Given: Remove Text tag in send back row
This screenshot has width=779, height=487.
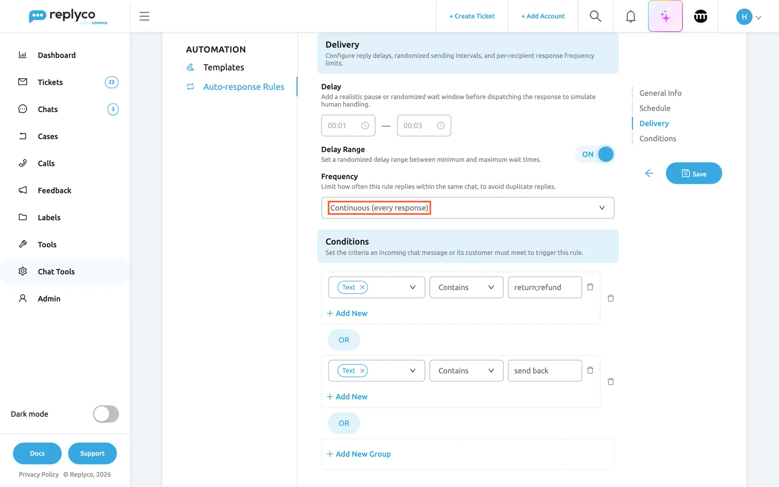Looking at the screenshot, I should coord(363,371).
